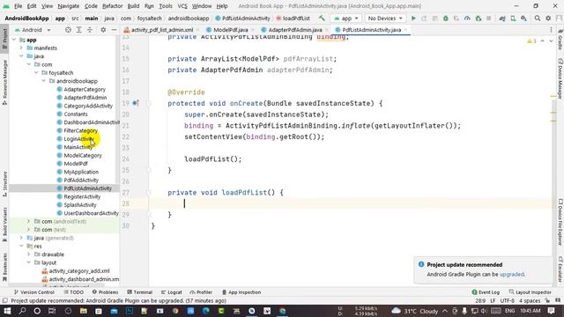
Task: Click the Make Project hammer icon
Action: [x=322, y=18]
